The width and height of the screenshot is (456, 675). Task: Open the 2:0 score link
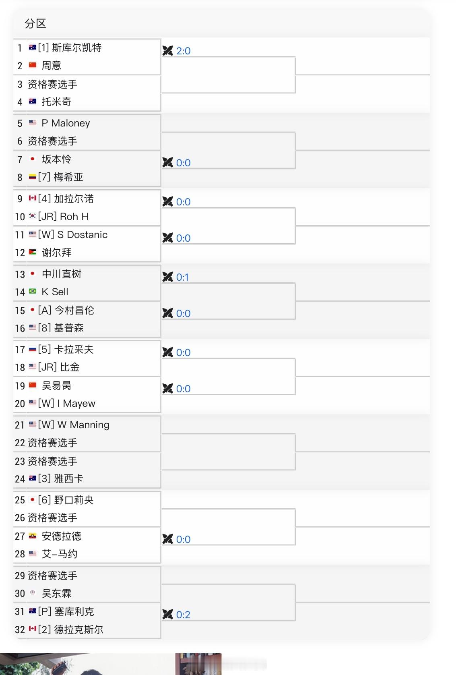(184, 51)
